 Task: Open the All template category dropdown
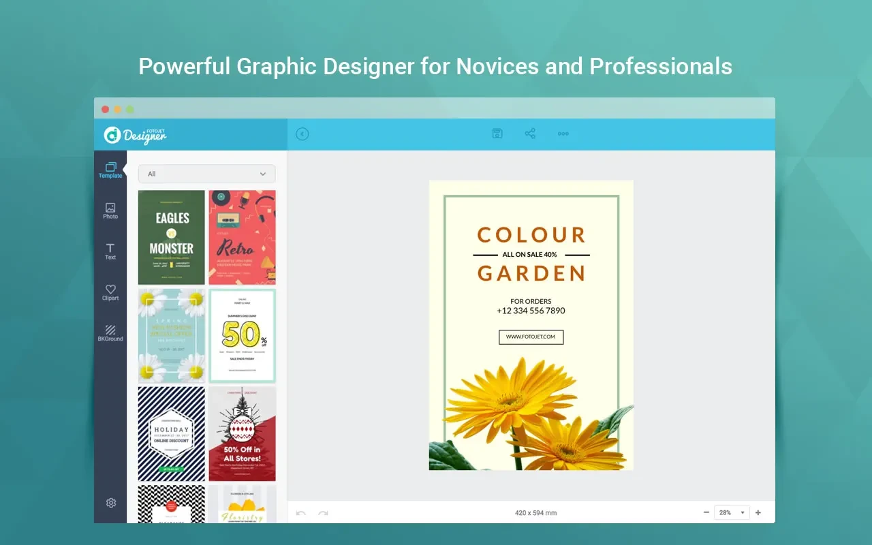tap(206, 174)
